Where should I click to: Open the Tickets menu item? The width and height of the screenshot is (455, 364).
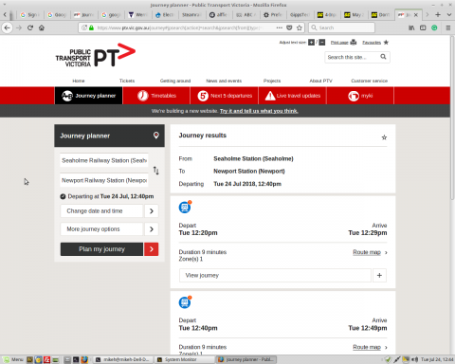127,81
